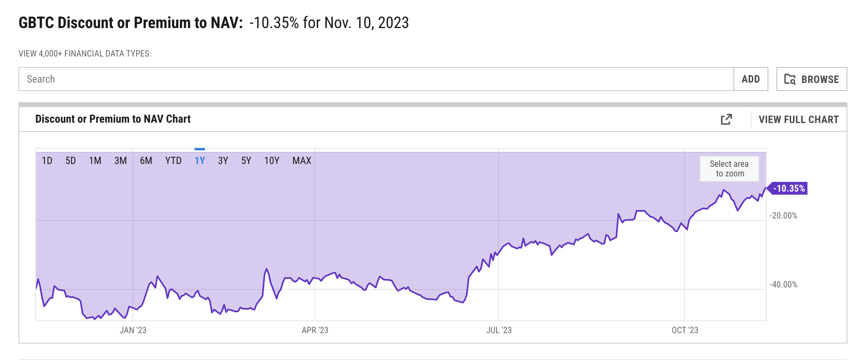This screenshot has height=360, width=863.
Task: Select the 5Y time range
Action: pyautogui.click(x=246, y=160)
